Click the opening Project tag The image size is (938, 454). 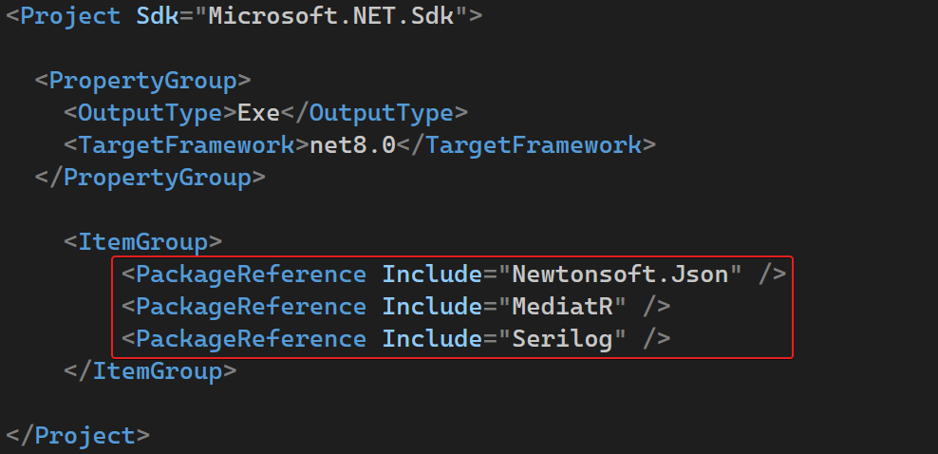[x=70, y=17]
